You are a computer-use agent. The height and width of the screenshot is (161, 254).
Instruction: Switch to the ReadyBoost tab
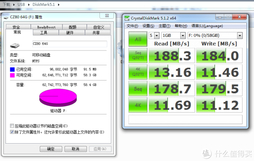(46, 27)
